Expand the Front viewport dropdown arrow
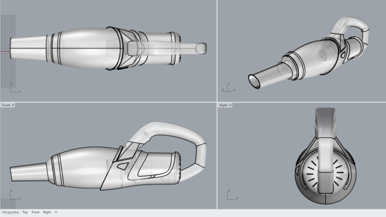386x217 pixels. (14, 105)
